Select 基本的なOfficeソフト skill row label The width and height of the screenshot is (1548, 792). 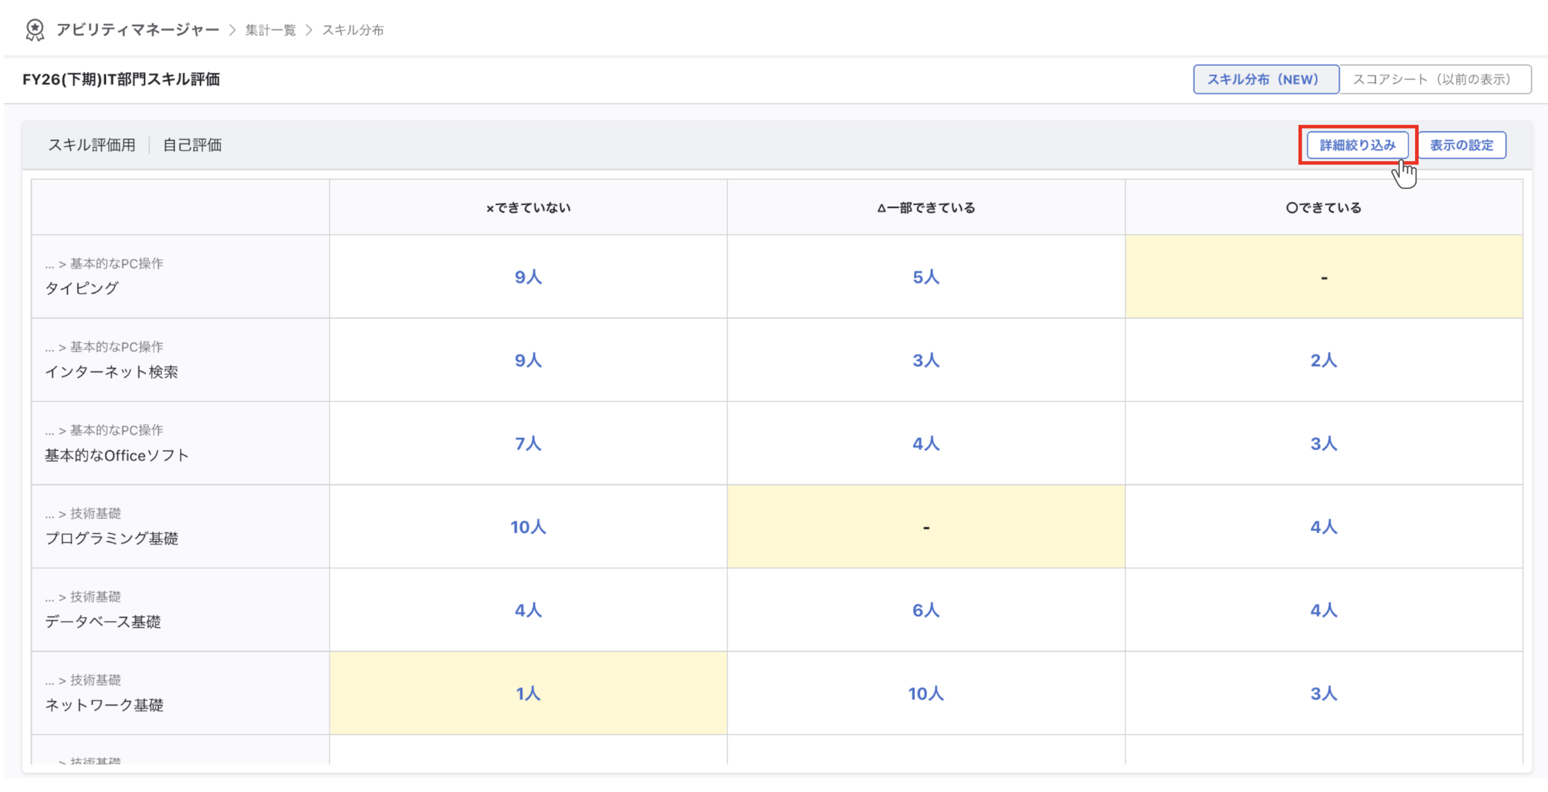pyautogui.click(x=117, y=455)
